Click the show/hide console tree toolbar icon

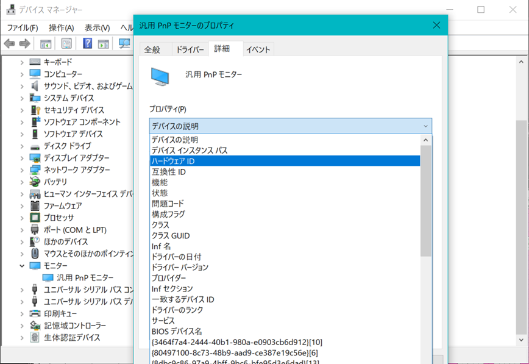point(46,43)
